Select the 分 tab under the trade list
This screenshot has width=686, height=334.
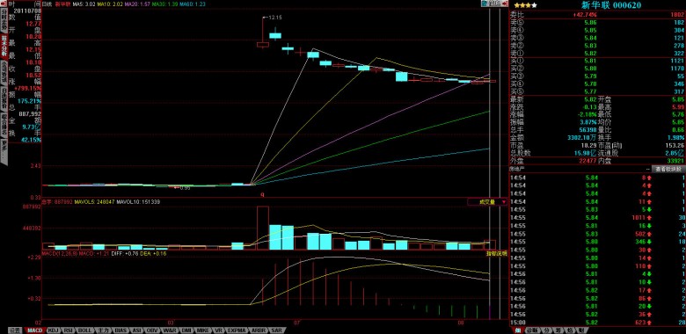tap(546, 330)
